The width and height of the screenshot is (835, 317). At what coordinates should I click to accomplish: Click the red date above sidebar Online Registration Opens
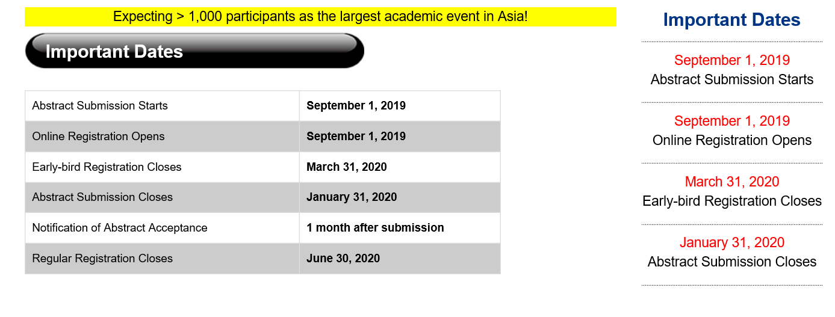coord(732,121)
